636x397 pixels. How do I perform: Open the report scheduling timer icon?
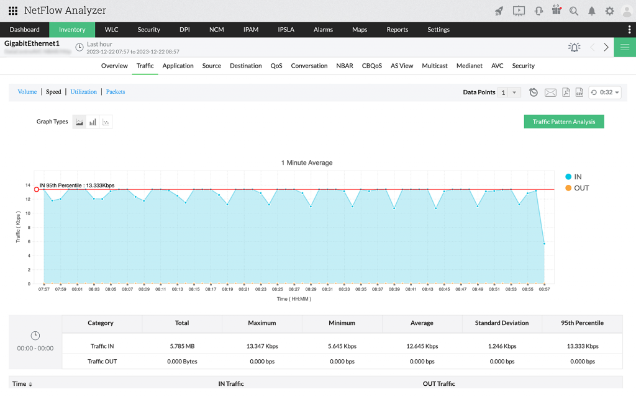[533, 92]
